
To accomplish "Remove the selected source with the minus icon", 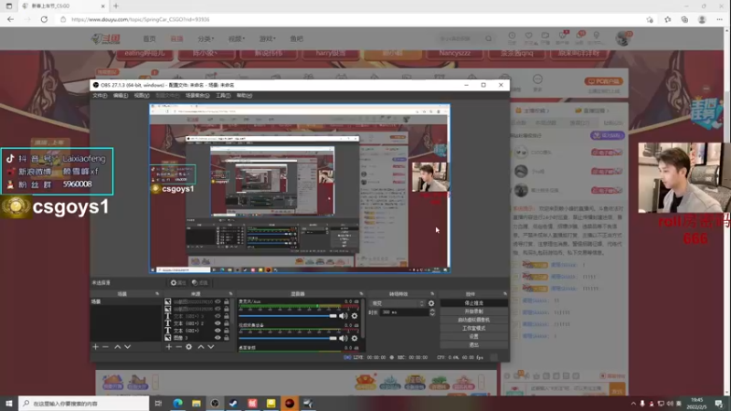I will (178, 347).
